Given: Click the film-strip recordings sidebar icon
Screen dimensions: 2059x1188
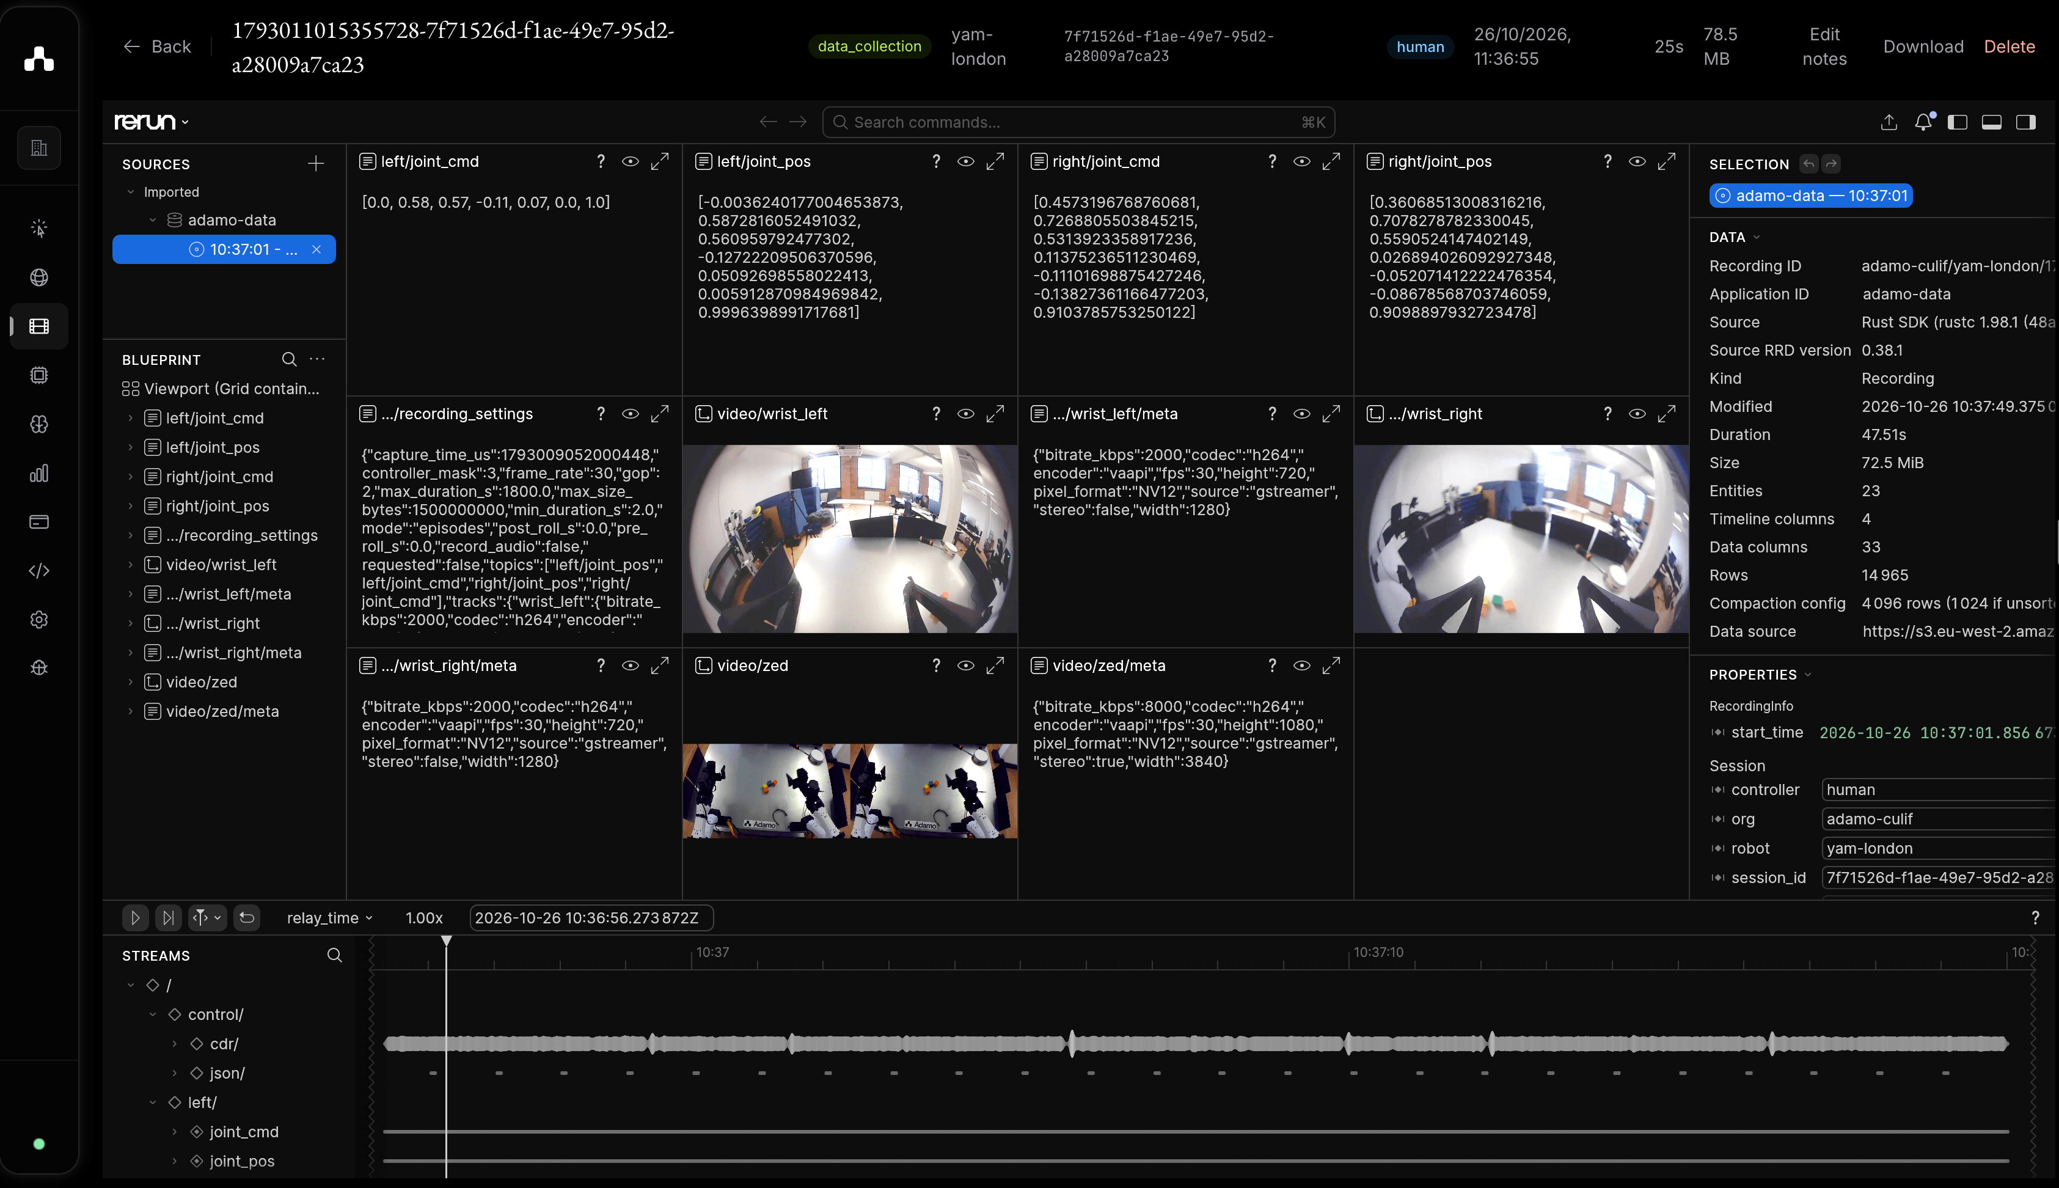Looking at the screenshot, I should point(39,326).
